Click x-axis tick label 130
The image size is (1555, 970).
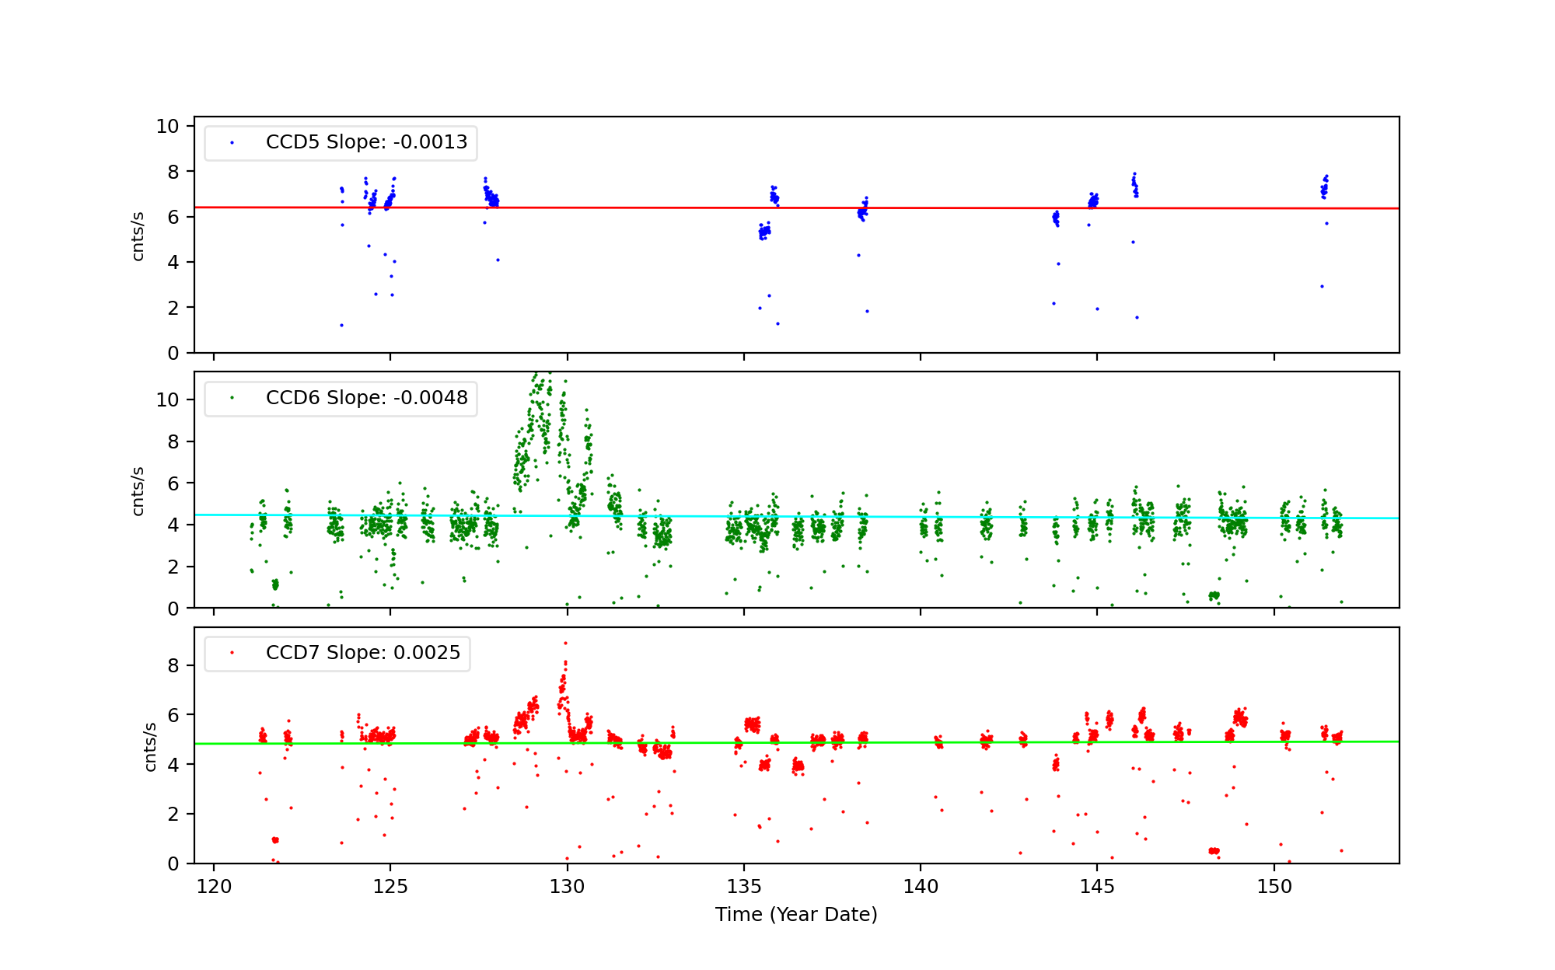[567, 887]
